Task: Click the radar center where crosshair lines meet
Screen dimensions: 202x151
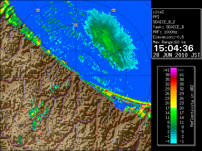Action: pos(76,75)
